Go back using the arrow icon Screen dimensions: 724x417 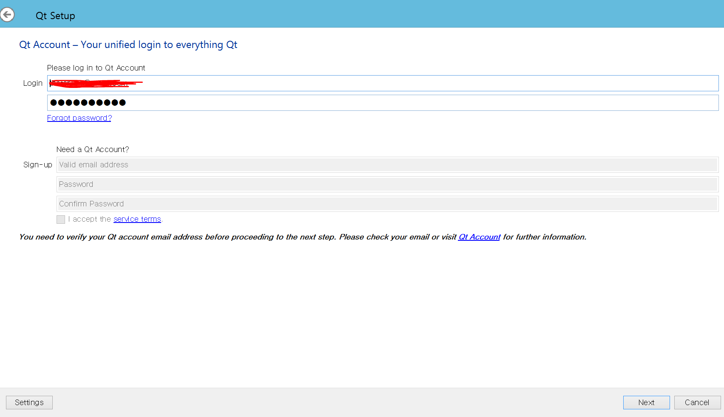coord(7,15)
